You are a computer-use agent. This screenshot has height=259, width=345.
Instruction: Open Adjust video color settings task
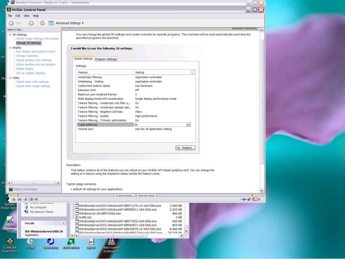(x=32, y=82)
